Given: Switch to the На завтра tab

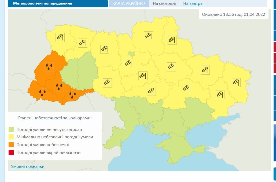Looking at the screenshot, I should [x=193, y=3].
